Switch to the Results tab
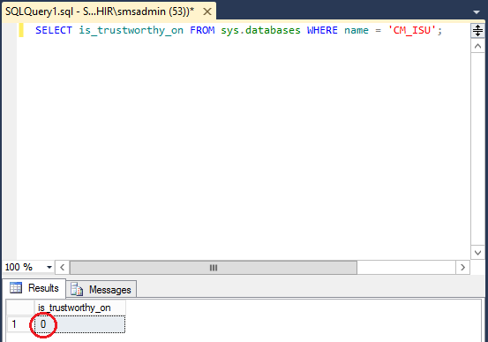This screenshot has width=488, height=342. pos(34,288)
